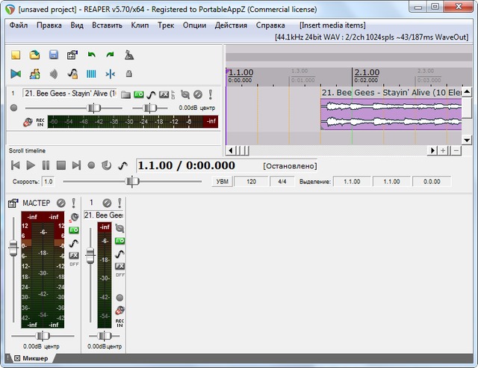478x368 pixels.
Task: Click the Микшер docker tab
Action: pos(34,358)
